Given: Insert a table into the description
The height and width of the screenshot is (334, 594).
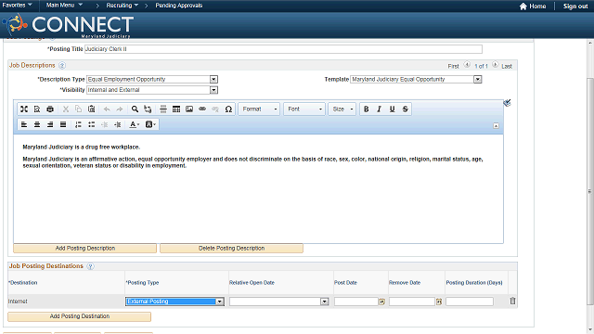Looking at the screenshot, I should [176, 109].
